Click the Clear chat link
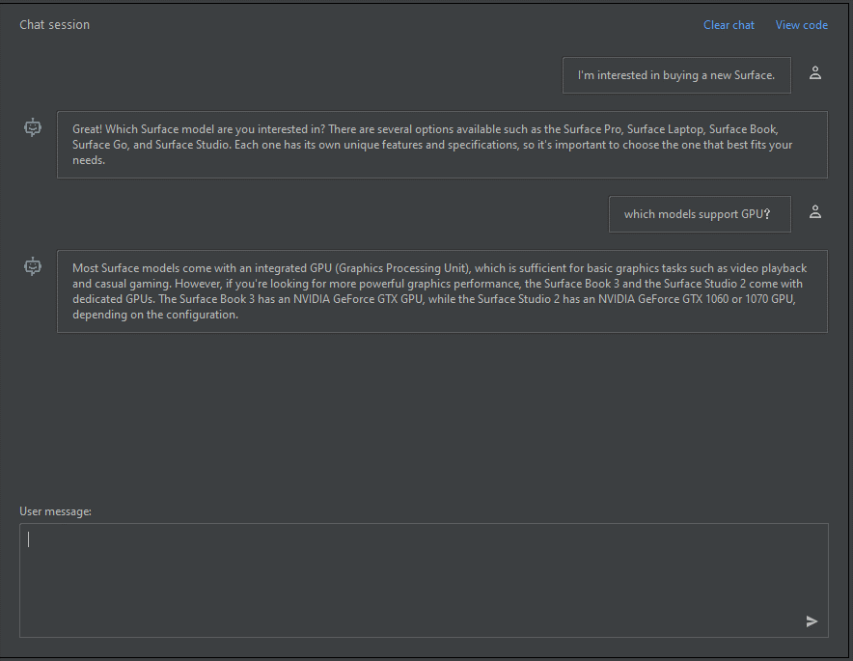The width and height of the screenshot is (853, 661). tap(729, 25)
